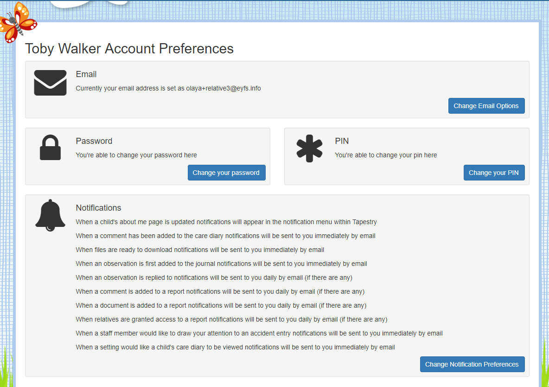Screen dimensions: 549x387
Task: Click the padlock Password icon
Action: pos(50,148)
